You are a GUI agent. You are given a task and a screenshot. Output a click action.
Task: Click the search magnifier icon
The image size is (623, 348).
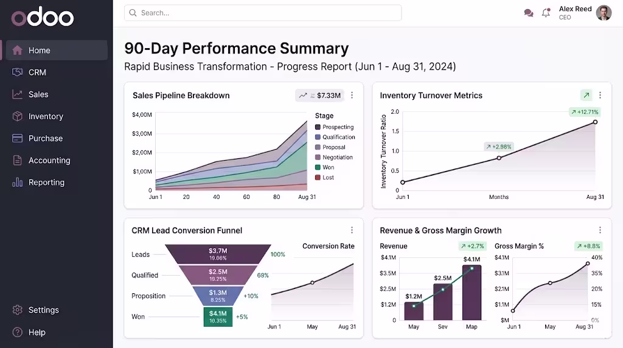(133, 13)
